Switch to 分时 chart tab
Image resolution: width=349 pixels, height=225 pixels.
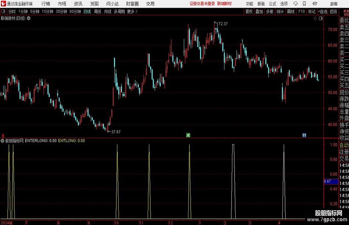coord(12,11)
